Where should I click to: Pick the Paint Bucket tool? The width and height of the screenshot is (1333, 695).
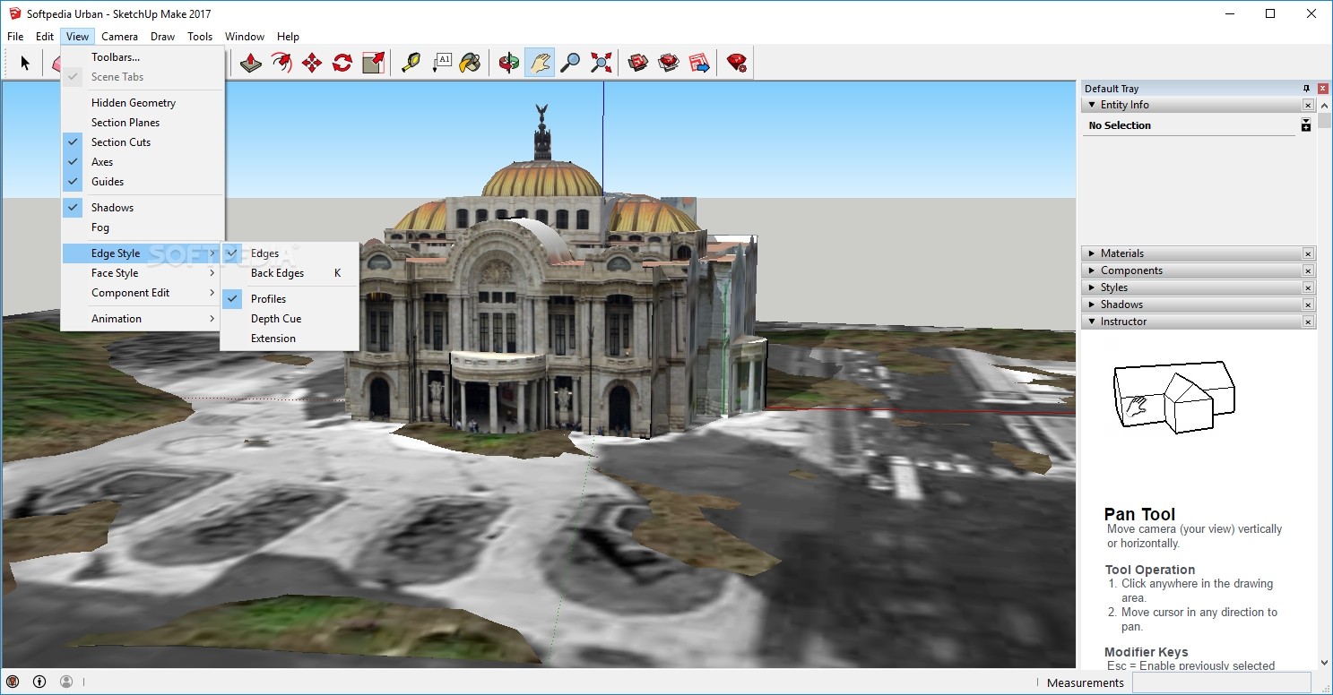click(x=471, y=63)
